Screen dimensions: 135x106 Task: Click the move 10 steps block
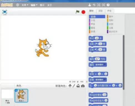click(x=96, y=38)
